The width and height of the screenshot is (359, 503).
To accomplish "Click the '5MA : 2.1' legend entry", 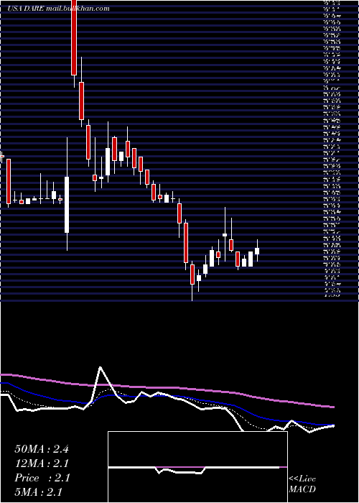I will [38, 492].
